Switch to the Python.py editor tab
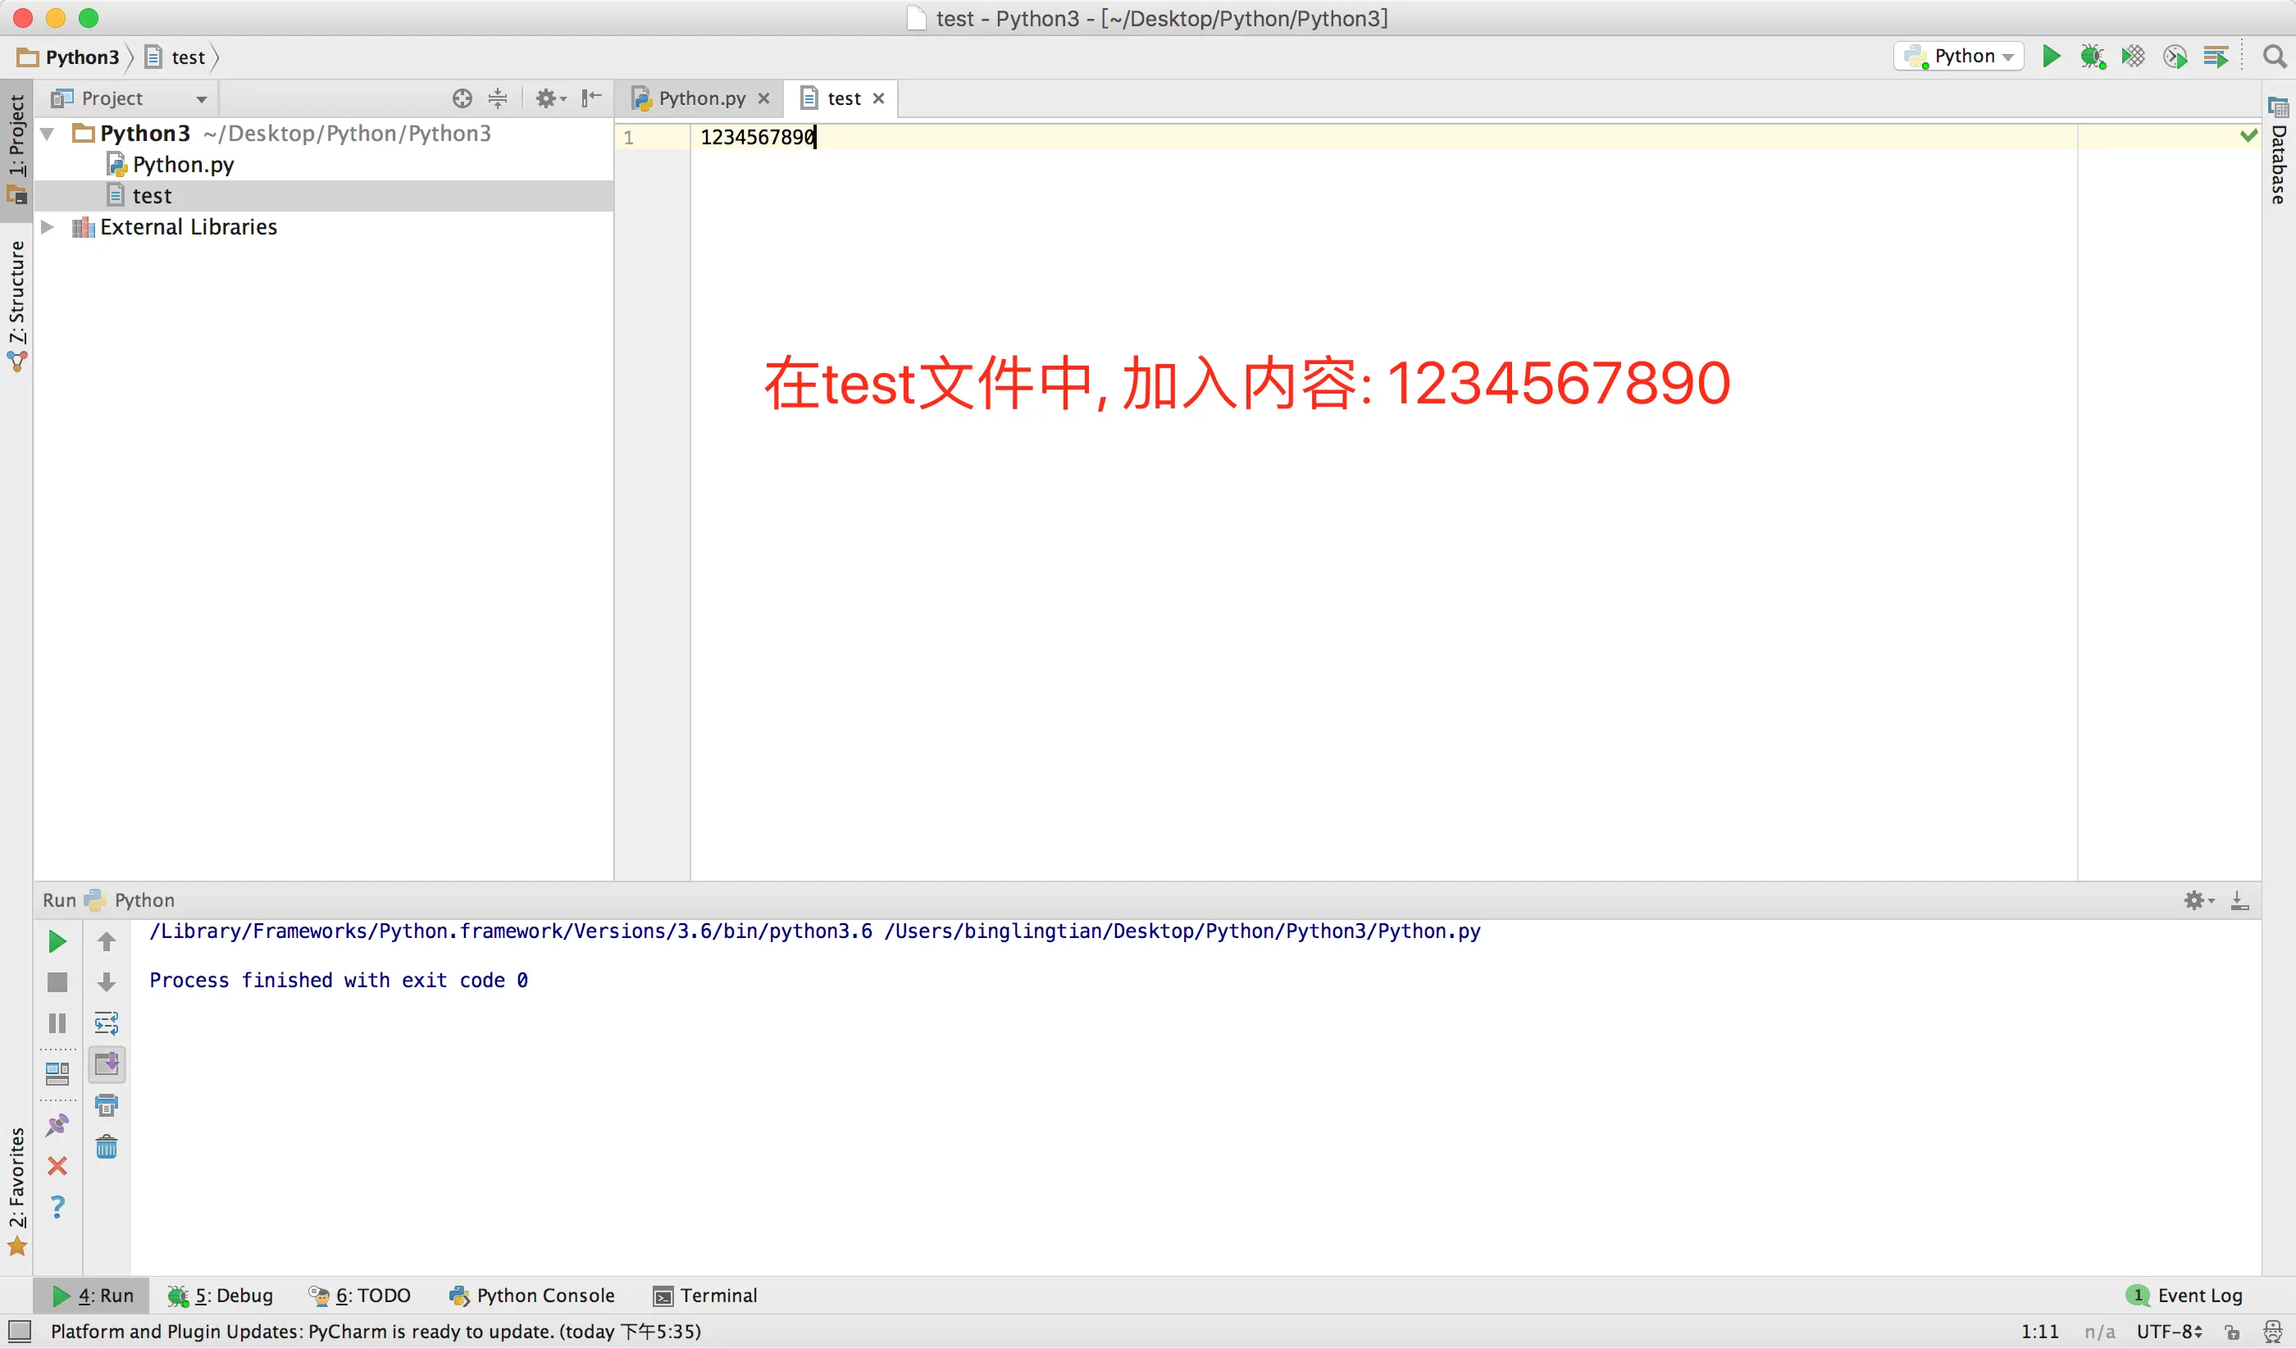Screen dimensions: 2296x1348 point(700,98)
